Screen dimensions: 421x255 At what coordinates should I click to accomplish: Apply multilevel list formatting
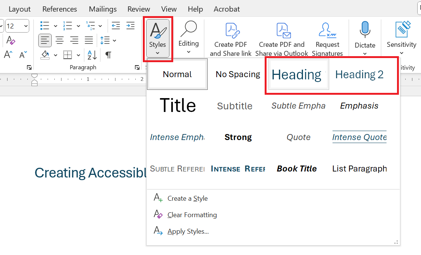pos(90,26)
